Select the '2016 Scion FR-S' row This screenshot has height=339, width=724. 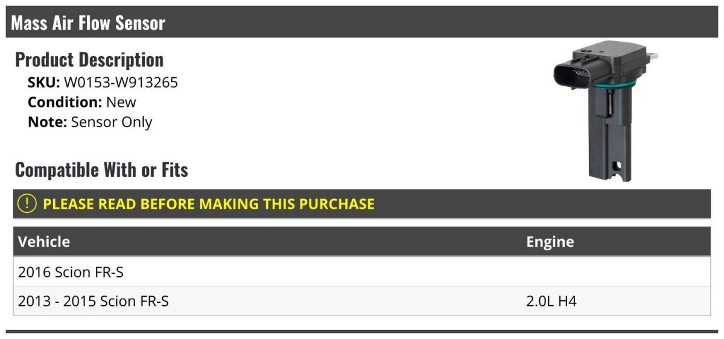click(71, 272)
